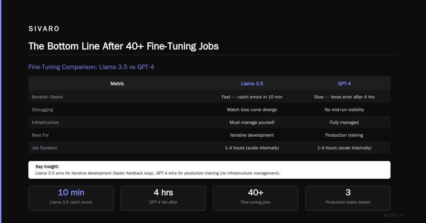This screenshot has width=426, height=223.
Task: Click 'Iterative development' cell
Action: (x=252, y=135)
